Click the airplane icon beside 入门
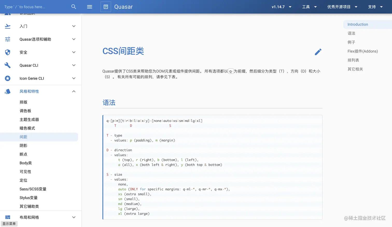The image size is (392, 227). [x=8, y=26]
